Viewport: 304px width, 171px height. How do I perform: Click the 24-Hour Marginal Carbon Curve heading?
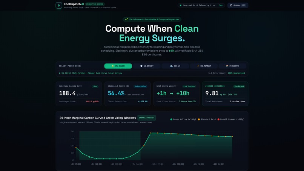click(x=98, y=118)
